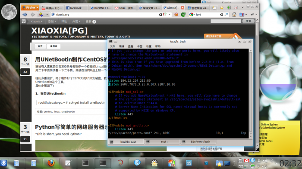Open the second terminal taskbar entry

click(x=103, y=163)
